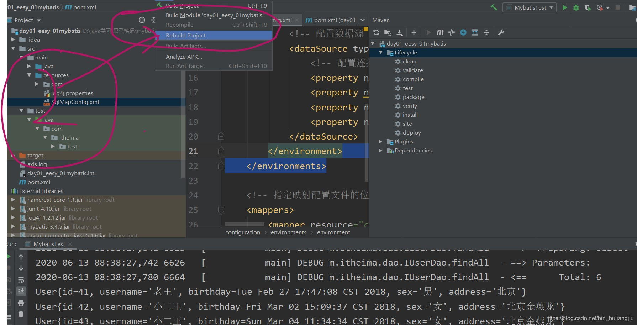Screen dimensions: 637x325
Task: Collapse all in the Maven panel
Action: [486, 32]
